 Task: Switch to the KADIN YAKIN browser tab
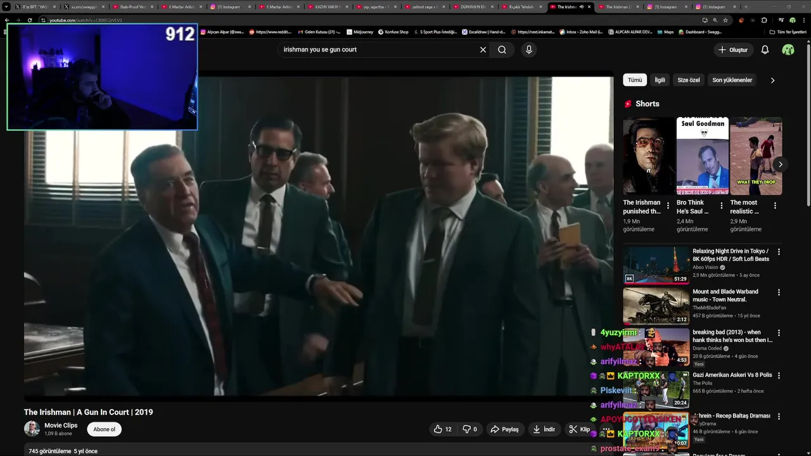[327, 6]
